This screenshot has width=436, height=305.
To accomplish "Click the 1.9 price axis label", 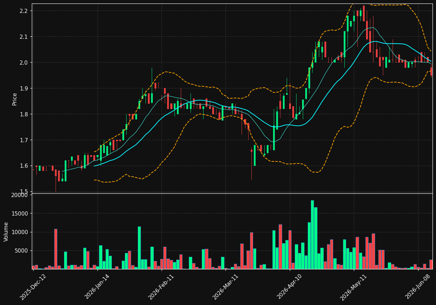I will pyautogui.click(x=24, y=88).
